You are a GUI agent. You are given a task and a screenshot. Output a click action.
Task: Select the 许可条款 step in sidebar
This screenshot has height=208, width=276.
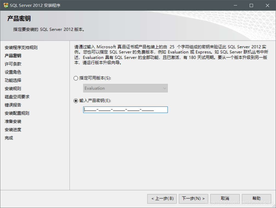13,64
